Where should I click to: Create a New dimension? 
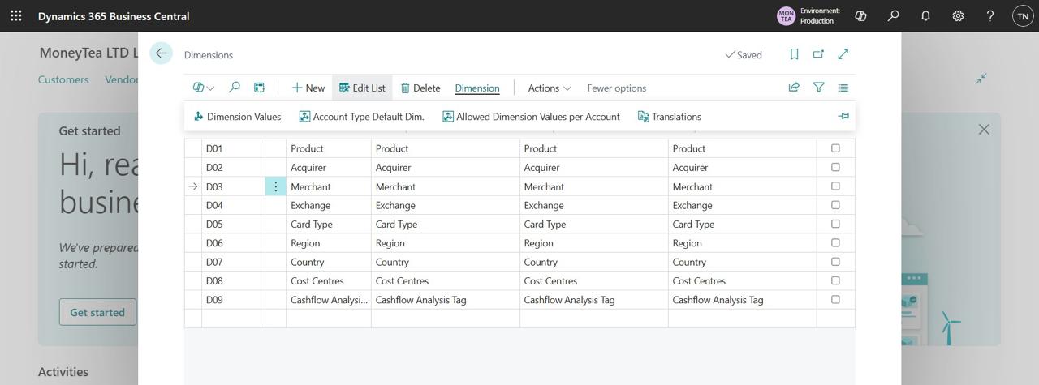[x=308, y=88]
